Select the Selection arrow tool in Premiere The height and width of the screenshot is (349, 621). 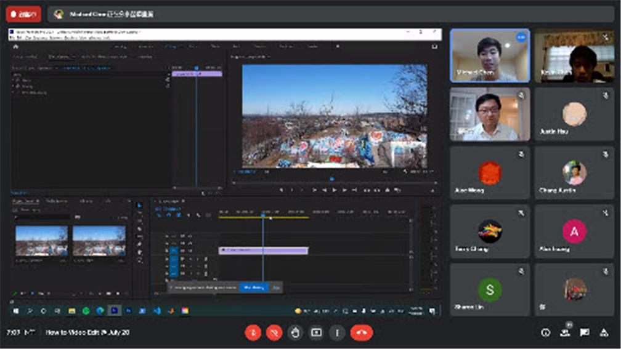(140, 206)
